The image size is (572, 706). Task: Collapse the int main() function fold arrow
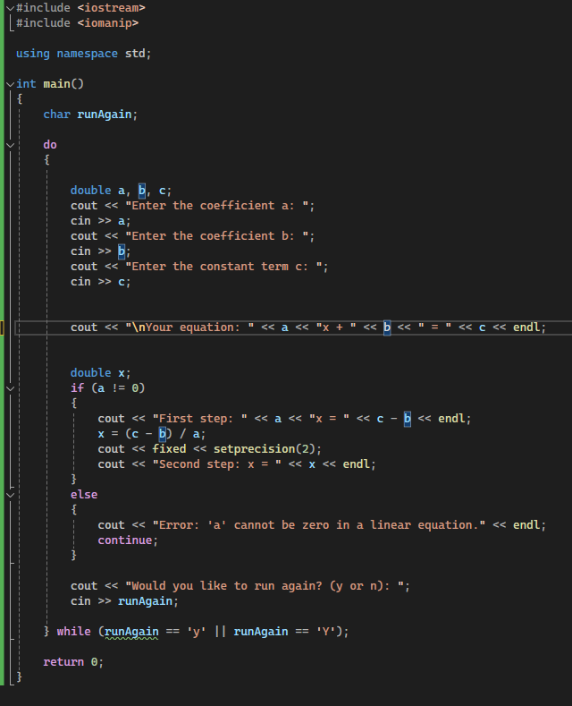tap(11, 84)
